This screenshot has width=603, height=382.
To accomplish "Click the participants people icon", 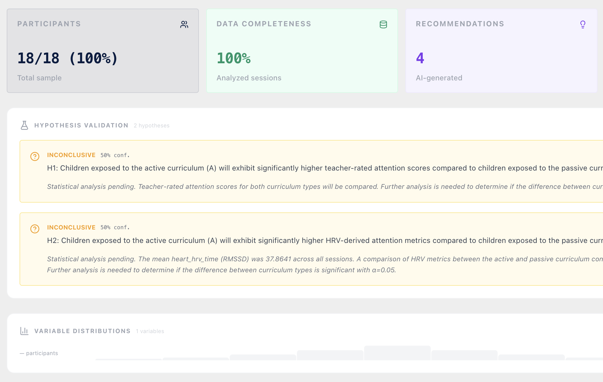I will click(184, 24).
